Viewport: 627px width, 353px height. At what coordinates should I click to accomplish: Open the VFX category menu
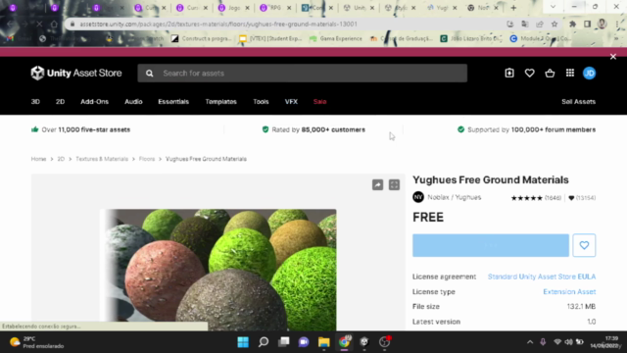tap(291, 102)
